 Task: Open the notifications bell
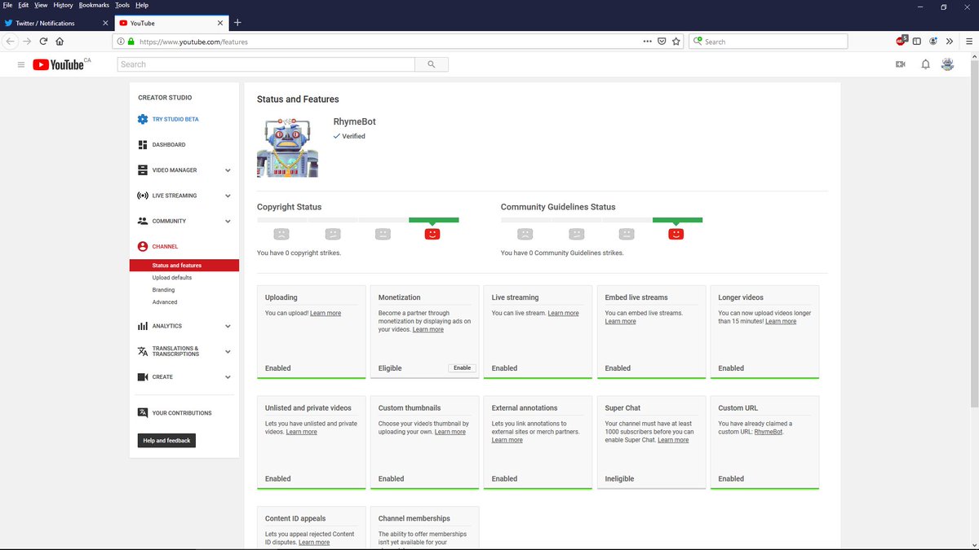pyautogui.click(x=925, y=64)
